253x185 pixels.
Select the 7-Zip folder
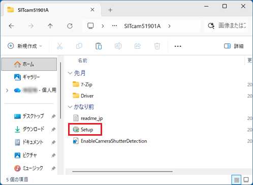click(82, 84)
